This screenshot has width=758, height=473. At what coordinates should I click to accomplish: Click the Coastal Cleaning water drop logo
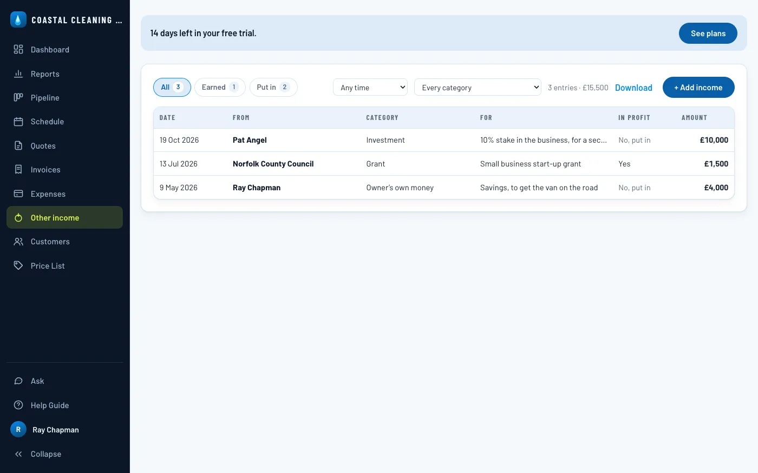tap(18, 20)
